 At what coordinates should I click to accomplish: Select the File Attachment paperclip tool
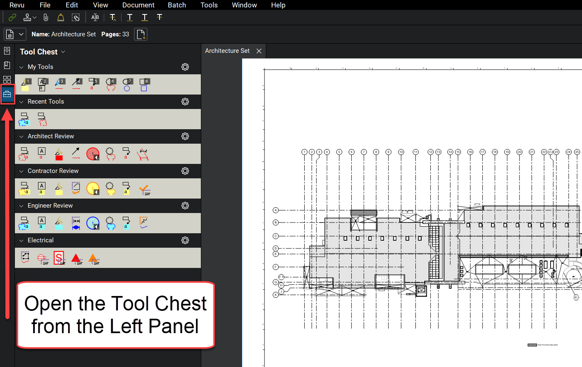point(45,17)
